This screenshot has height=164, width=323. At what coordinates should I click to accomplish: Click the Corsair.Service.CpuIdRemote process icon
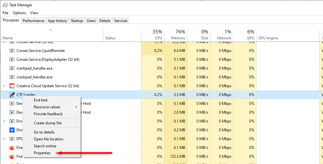pos(12,51)
